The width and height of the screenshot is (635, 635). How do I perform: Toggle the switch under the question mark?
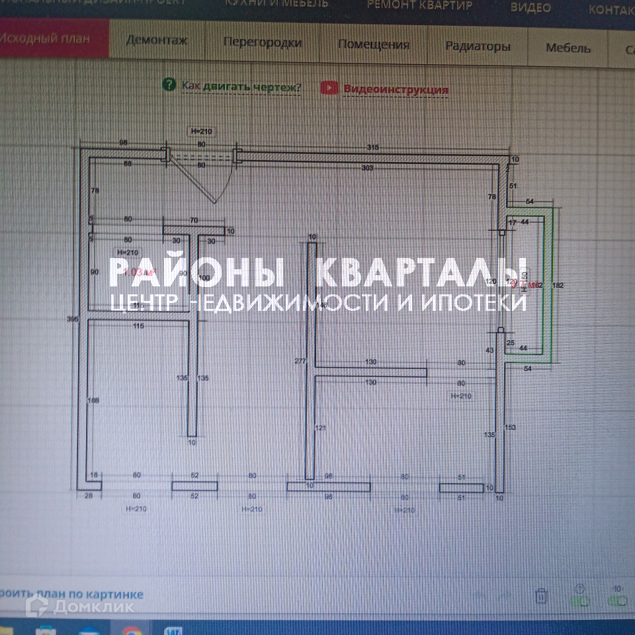pyautogui.click(x=580, y=602)
